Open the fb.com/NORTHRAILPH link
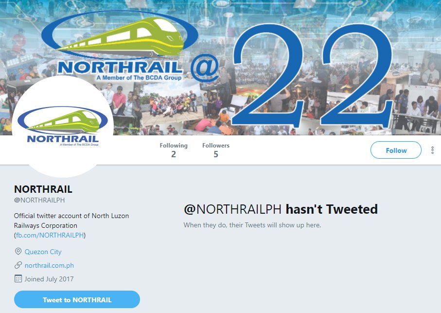The width and height of the screenshot is (441, 313). pyautogui.click(x=50, y=235)
